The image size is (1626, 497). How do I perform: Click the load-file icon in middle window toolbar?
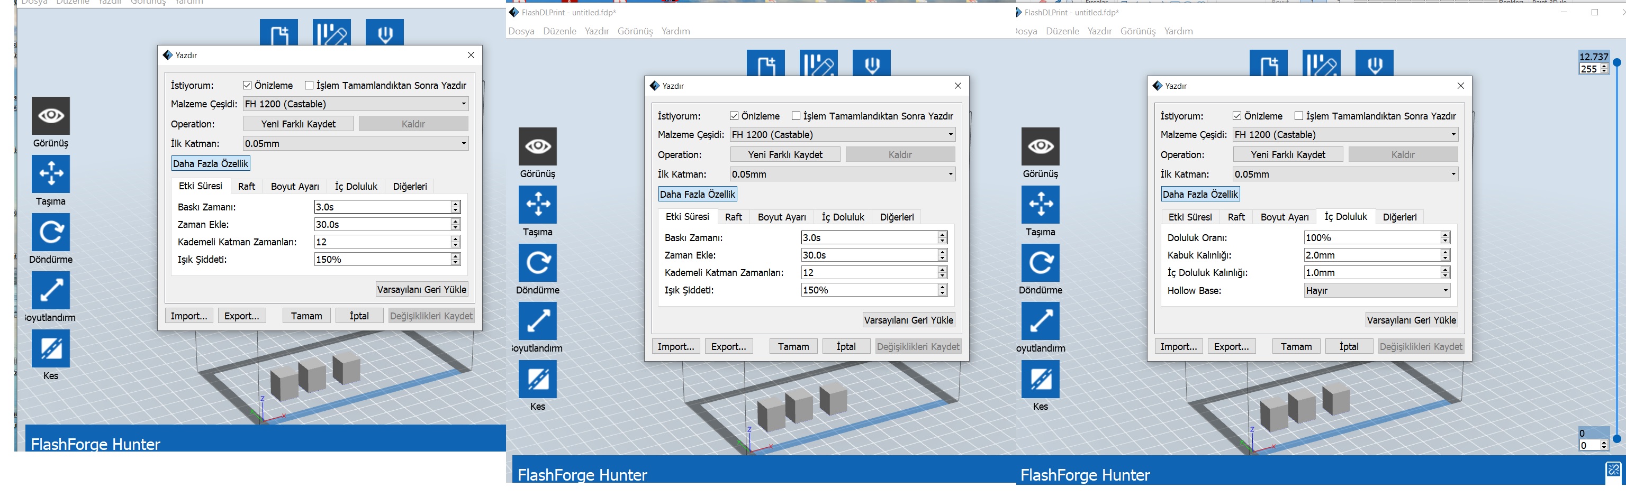[x=766, y=63]
